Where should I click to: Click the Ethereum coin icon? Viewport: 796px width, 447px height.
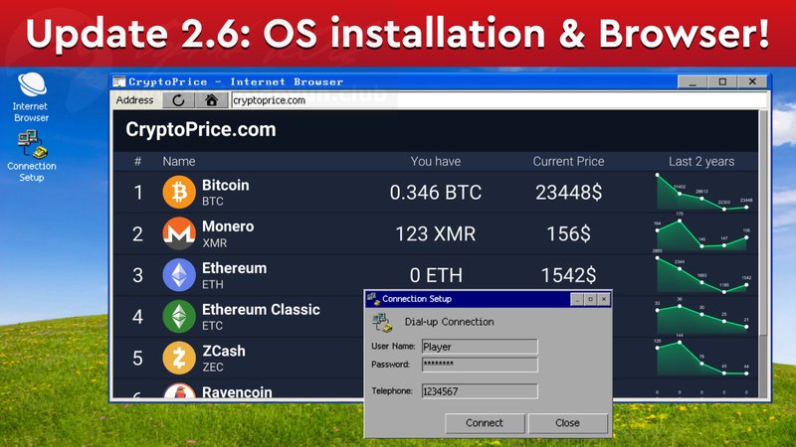179,275
